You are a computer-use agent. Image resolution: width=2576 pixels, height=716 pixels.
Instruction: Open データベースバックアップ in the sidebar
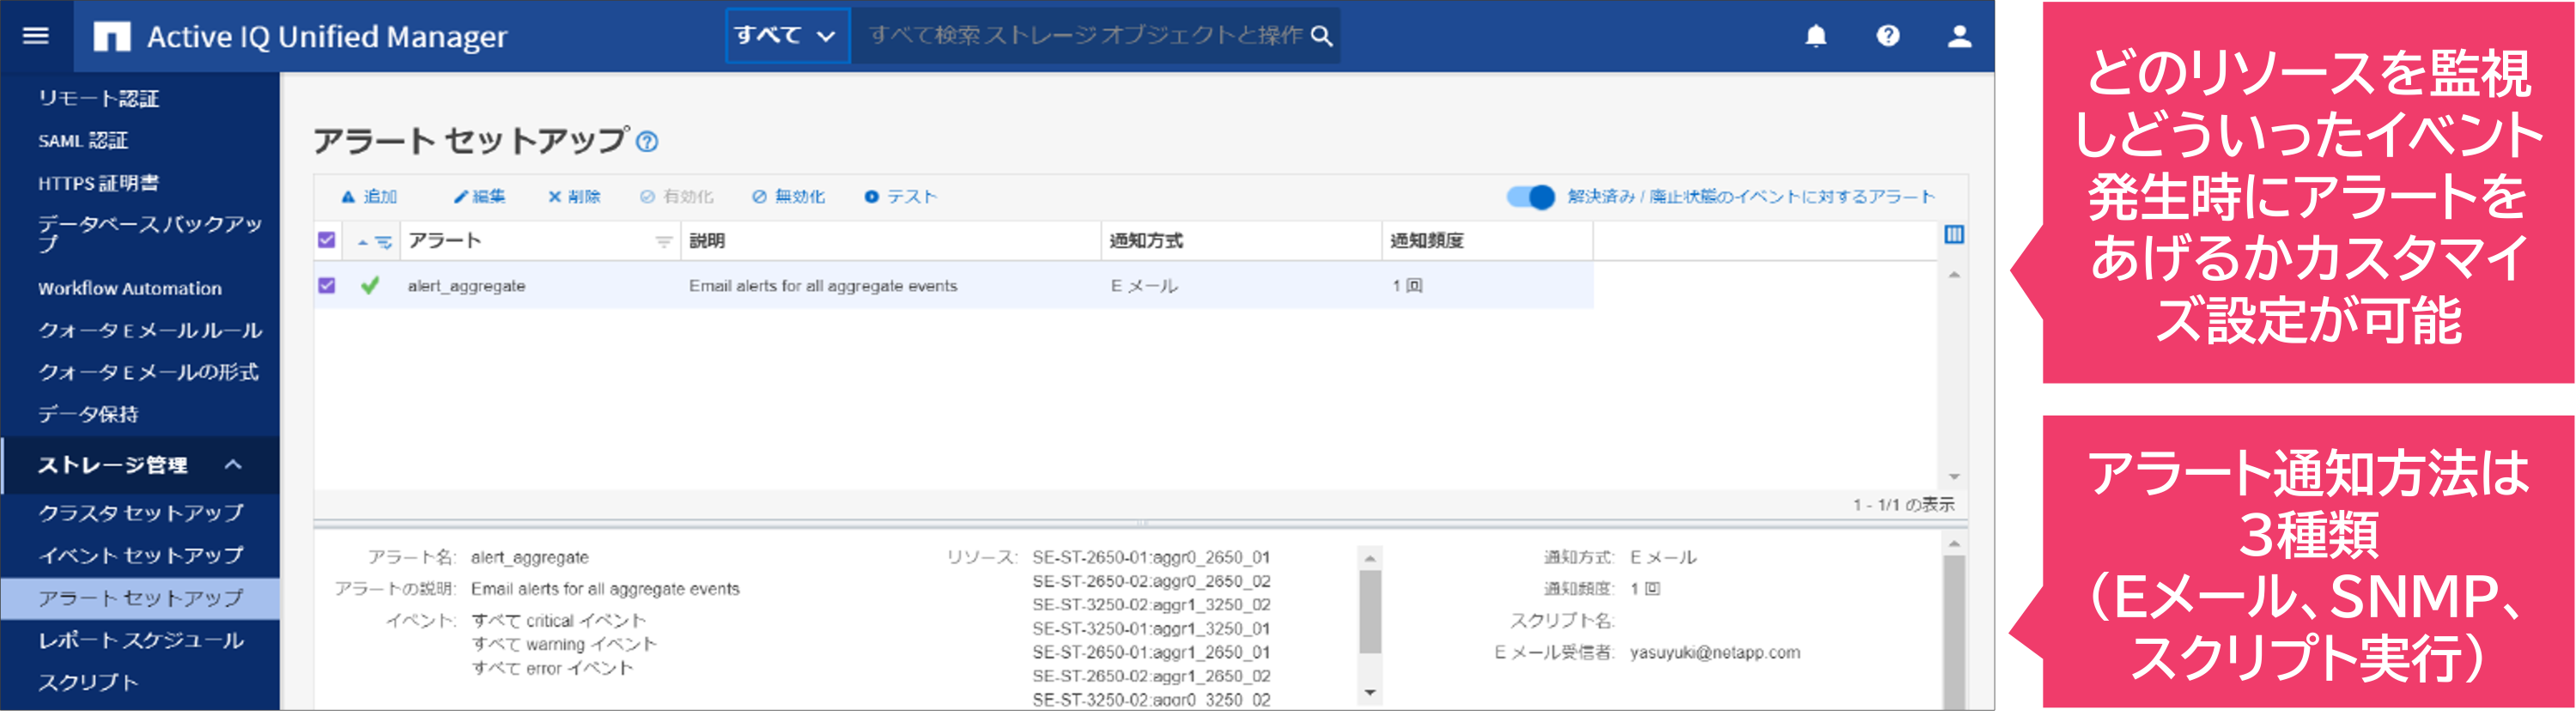[150, 234]
